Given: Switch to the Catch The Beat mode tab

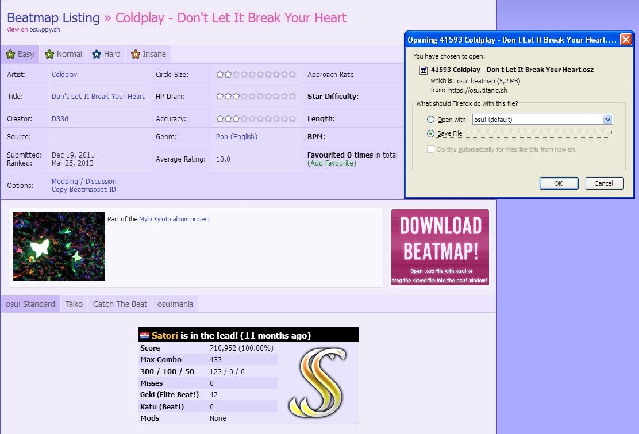Looking at the screenshot, I should (x=120, y=305).
